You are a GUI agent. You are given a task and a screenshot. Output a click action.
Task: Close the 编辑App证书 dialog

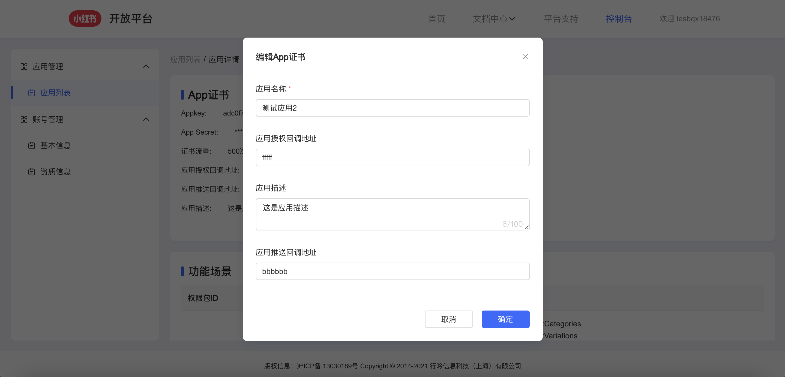click(x=525, y=57)
